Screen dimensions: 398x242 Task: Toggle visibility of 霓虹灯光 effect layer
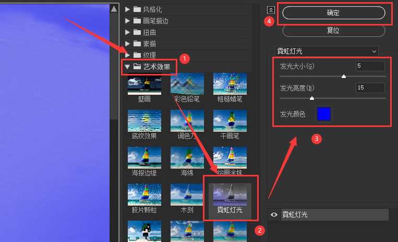pos(274,214)
